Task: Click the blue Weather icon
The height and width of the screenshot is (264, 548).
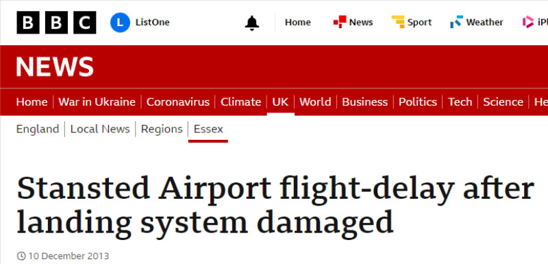Action: point(456,22)
